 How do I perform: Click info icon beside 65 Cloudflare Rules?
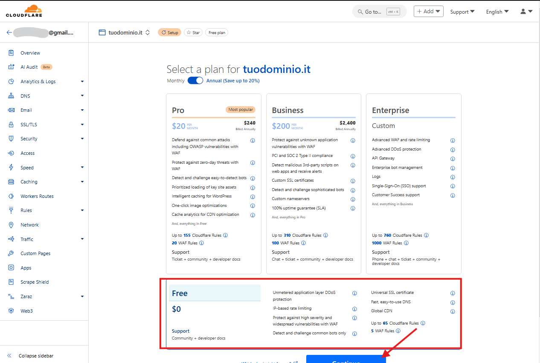click(x=423, y=323)
